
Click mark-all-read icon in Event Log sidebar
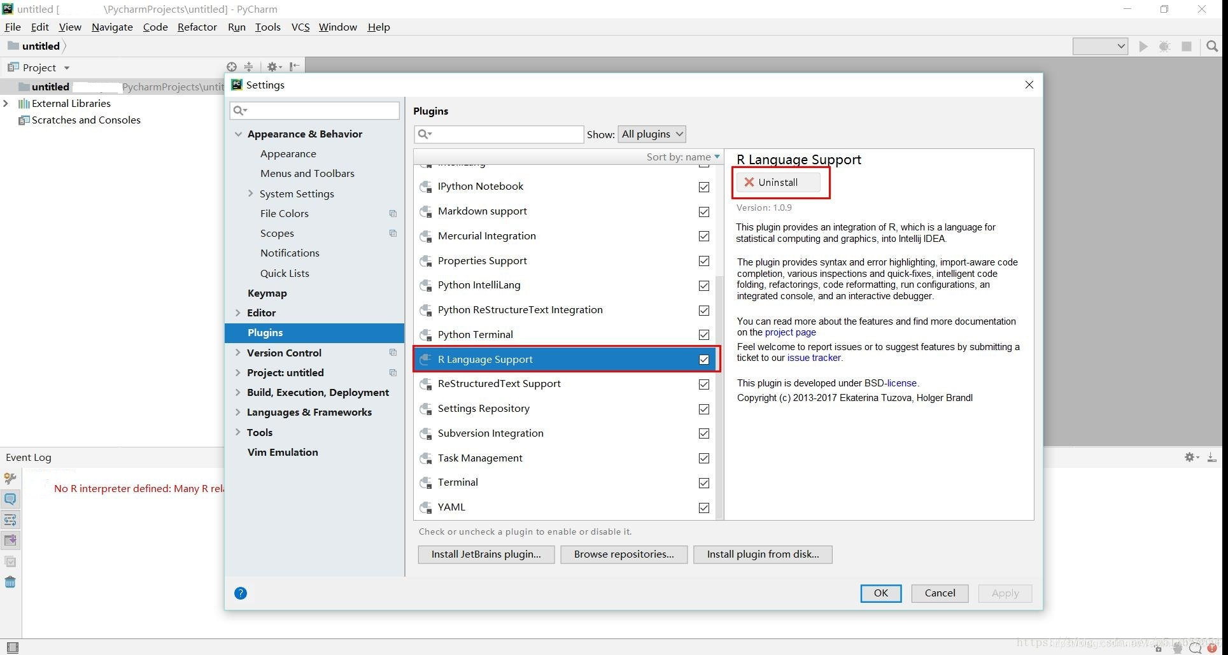click(x=10, y=561)
